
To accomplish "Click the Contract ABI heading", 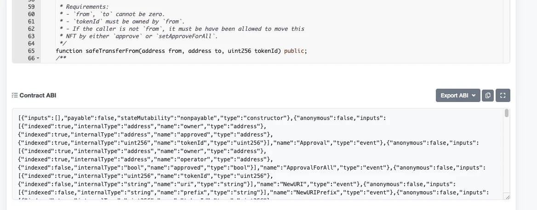I will click(38, 96).
